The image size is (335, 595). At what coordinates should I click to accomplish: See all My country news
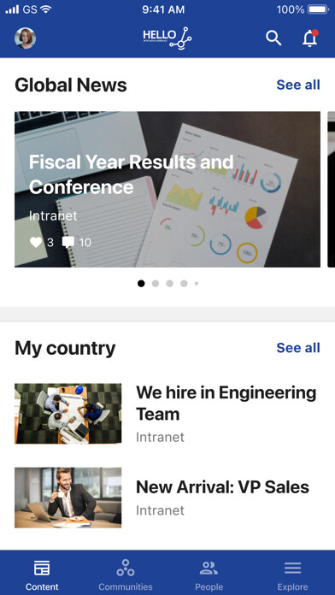click(298, 348)
